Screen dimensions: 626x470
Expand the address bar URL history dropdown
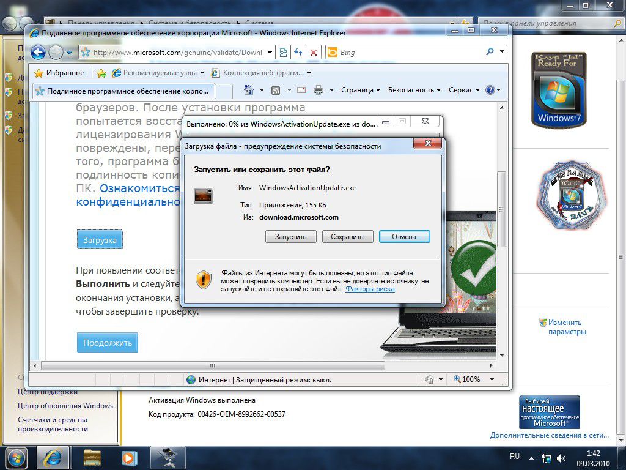pos(270,53)
